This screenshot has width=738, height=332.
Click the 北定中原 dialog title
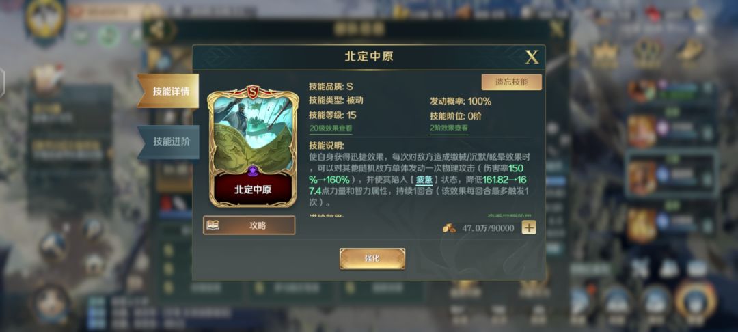(369, 57)
